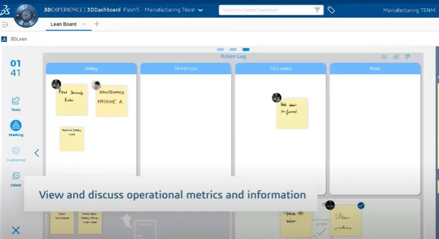Open the tags icon in the top bar

(x=331, y=10)
